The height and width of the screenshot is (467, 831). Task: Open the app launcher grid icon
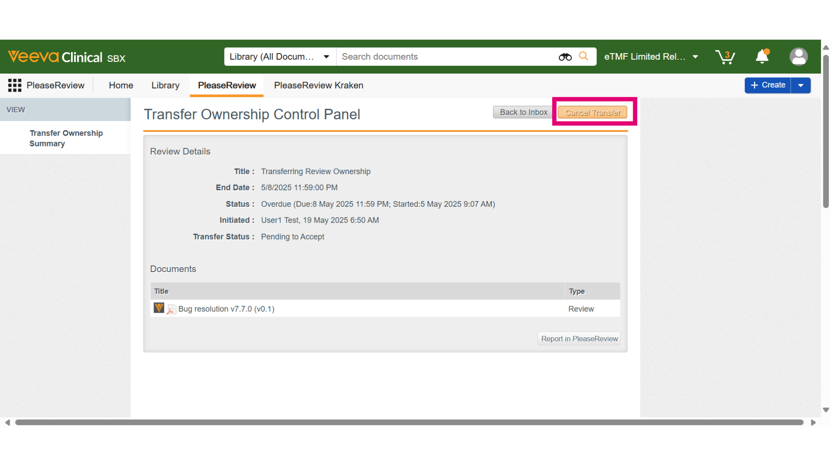pyautogui.click(x=15, y=85)
